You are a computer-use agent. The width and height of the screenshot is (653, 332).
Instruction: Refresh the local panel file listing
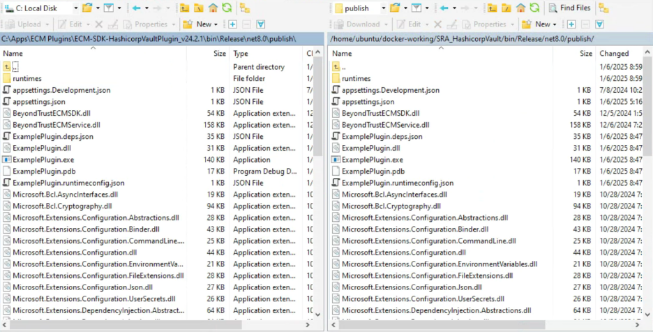pos(227,8)
